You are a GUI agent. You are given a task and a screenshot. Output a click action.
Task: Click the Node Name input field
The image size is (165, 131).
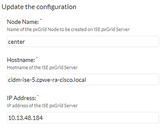click(83, 41)
